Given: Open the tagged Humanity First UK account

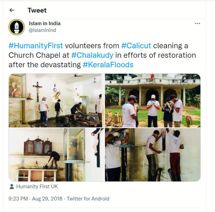Looking at the screenshot, I should [x=37, y=187].
